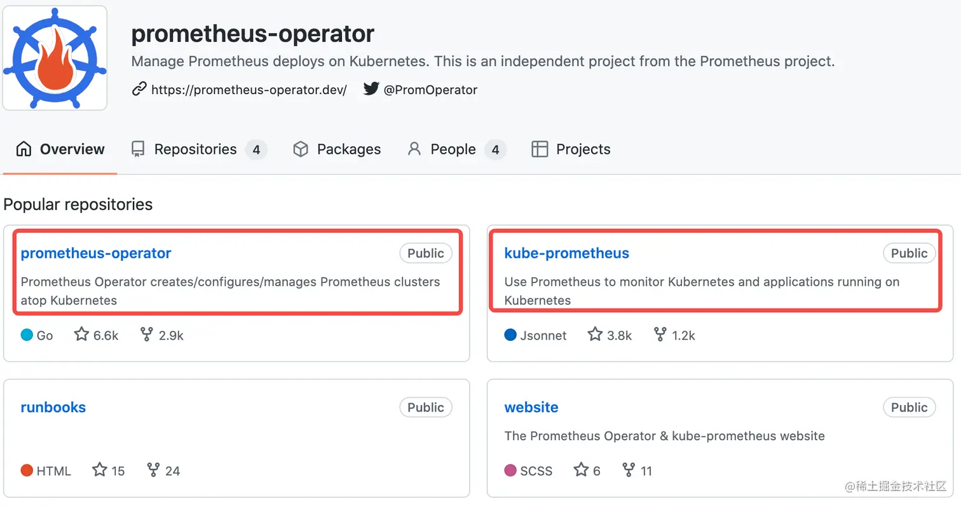
Task: Open the prometheus-operator repository link
Action: 96,253
